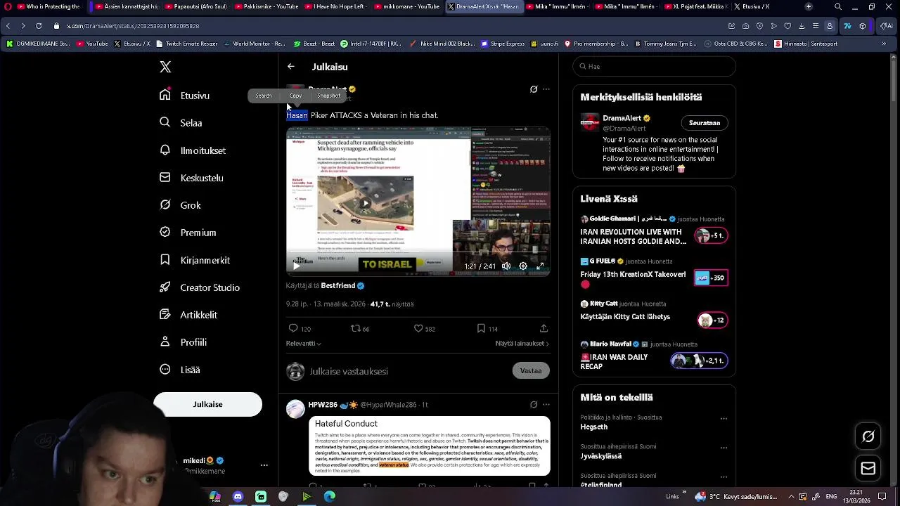Open Keskustelu messages
The image size is (900, 506).
pyautogui.click(x=191, y=178)
